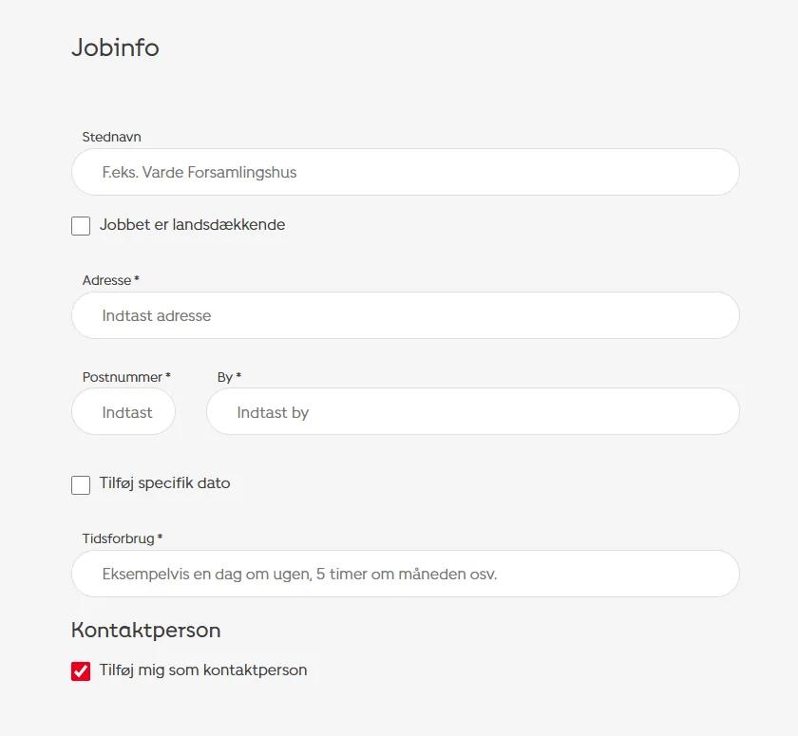
Task: Click the Postnummer input box
Action: pos(123,412)
